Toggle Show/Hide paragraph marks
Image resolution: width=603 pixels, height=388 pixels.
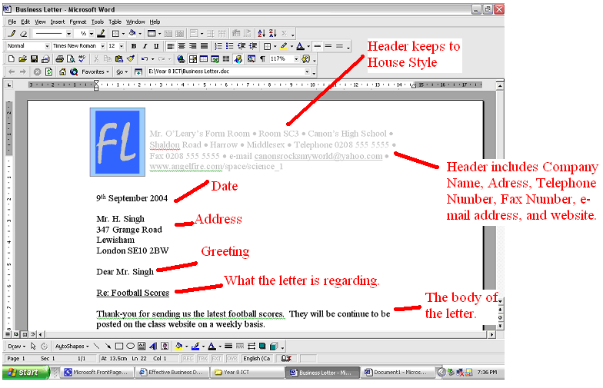(263, 58)
